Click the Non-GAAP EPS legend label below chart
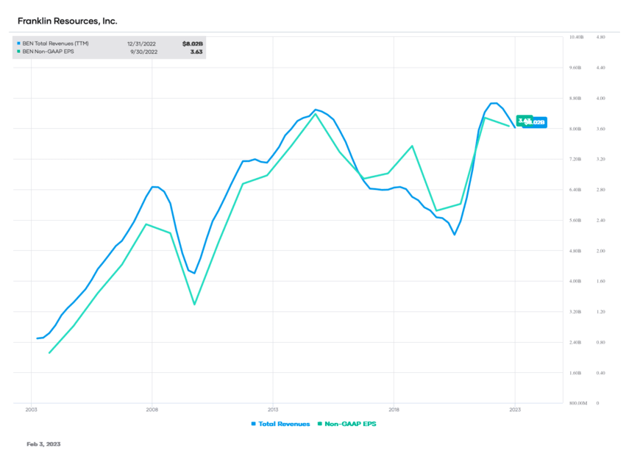629x462 pixels. tap(350, 424)
